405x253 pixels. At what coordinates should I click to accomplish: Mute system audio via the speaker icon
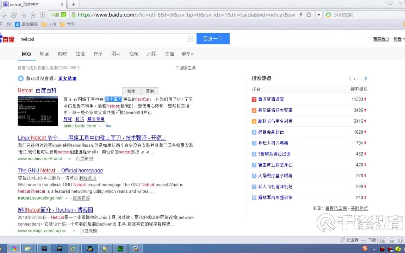[400, 240]
